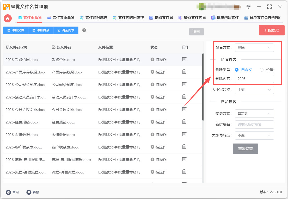Click the 客服 chat icon
The image size is (288, 199).
[x=29, y=192]
